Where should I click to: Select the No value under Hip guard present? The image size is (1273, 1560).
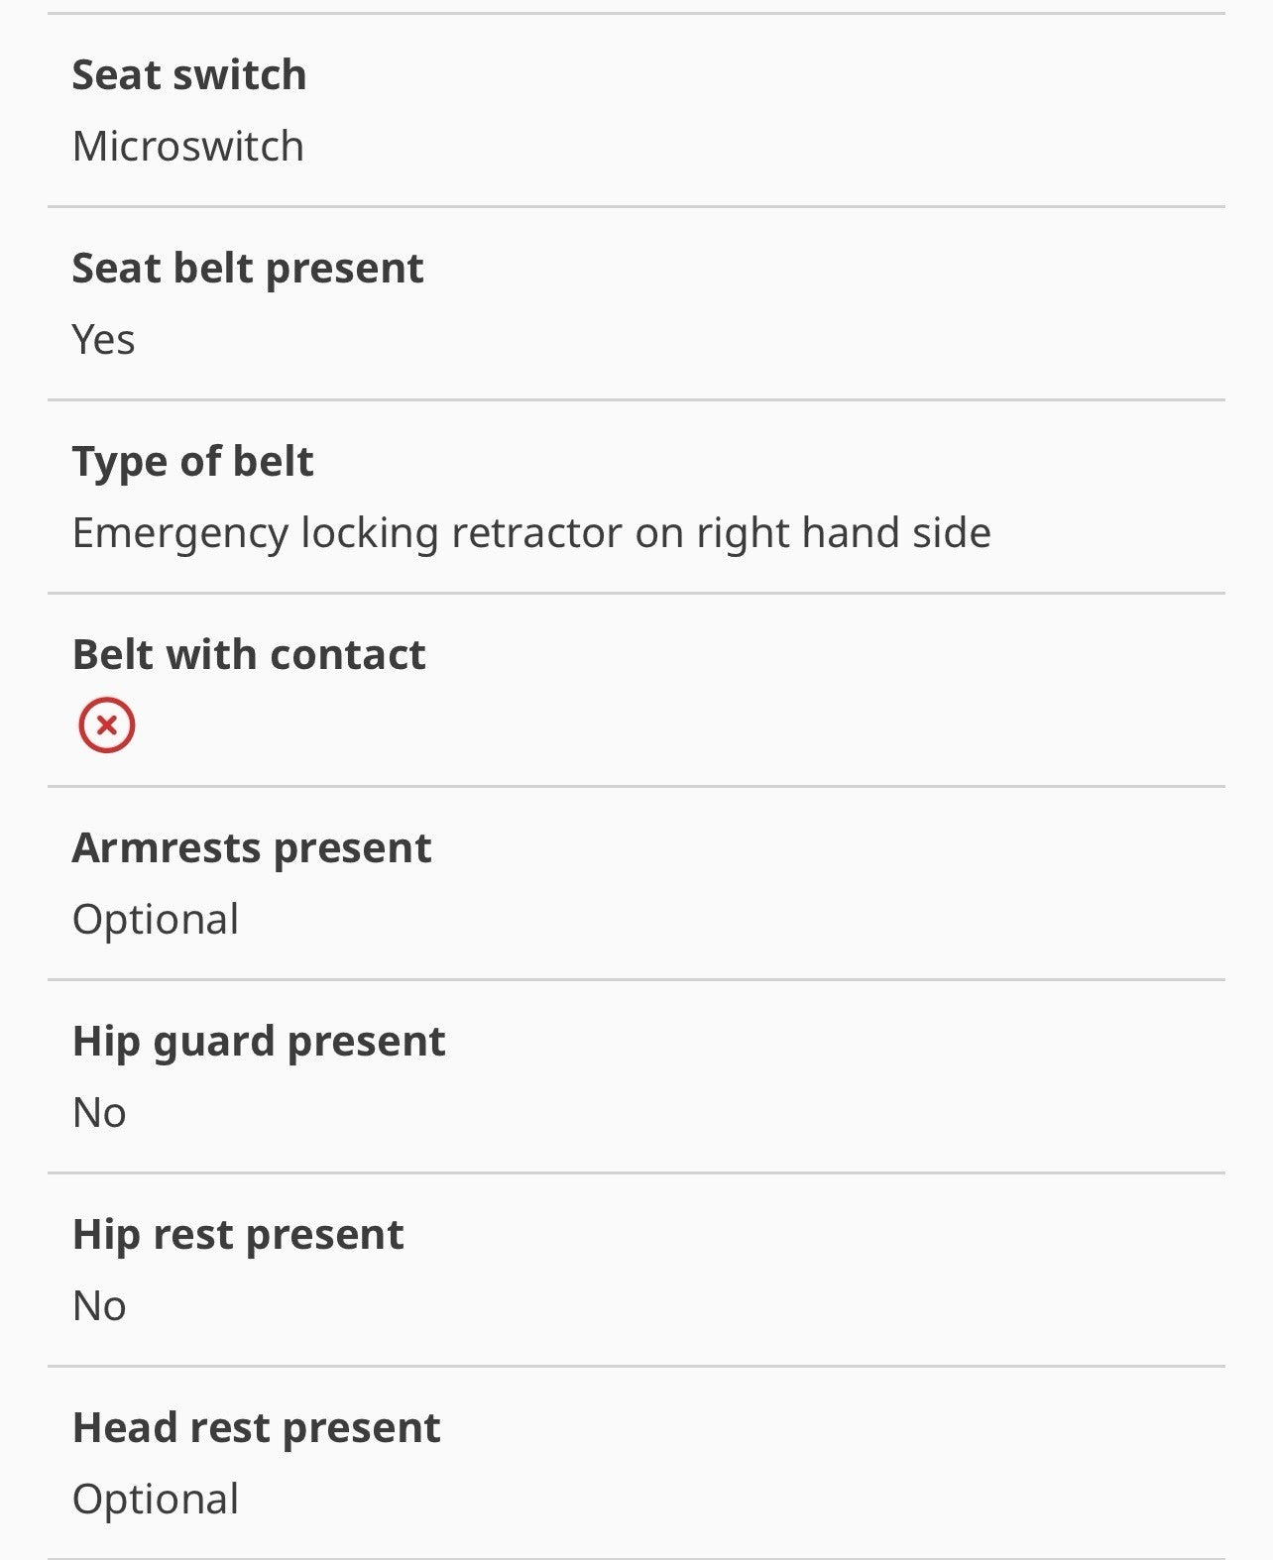[x=99, y=1113]
